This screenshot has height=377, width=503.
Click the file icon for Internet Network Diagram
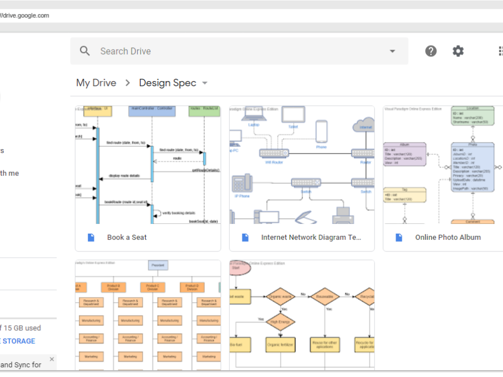(x=244, y=237)
